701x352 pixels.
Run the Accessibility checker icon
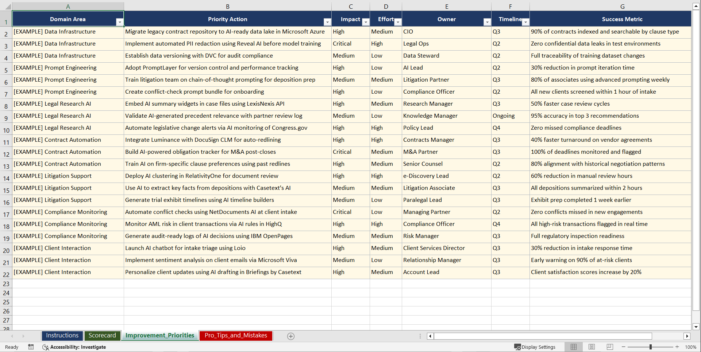point(46,347)
